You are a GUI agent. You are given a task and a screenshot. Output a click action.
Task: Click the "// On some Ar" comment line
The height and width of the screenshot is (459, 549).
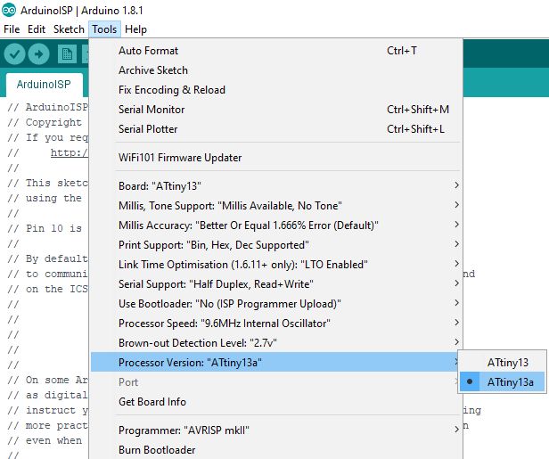(x=47, y=380)
